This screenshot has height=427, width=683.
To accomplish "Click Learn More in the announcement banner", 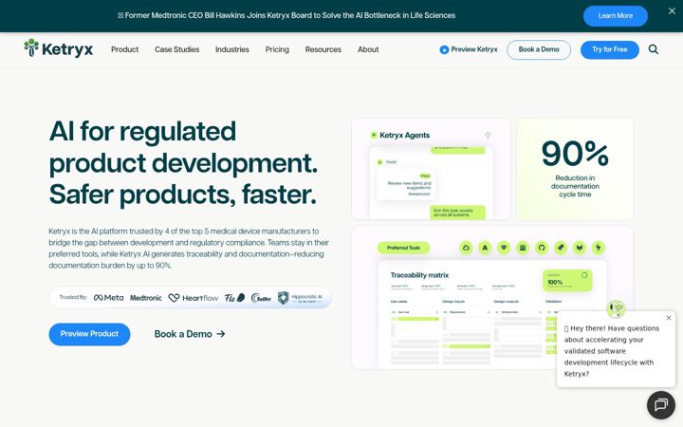I will point(615,16).
